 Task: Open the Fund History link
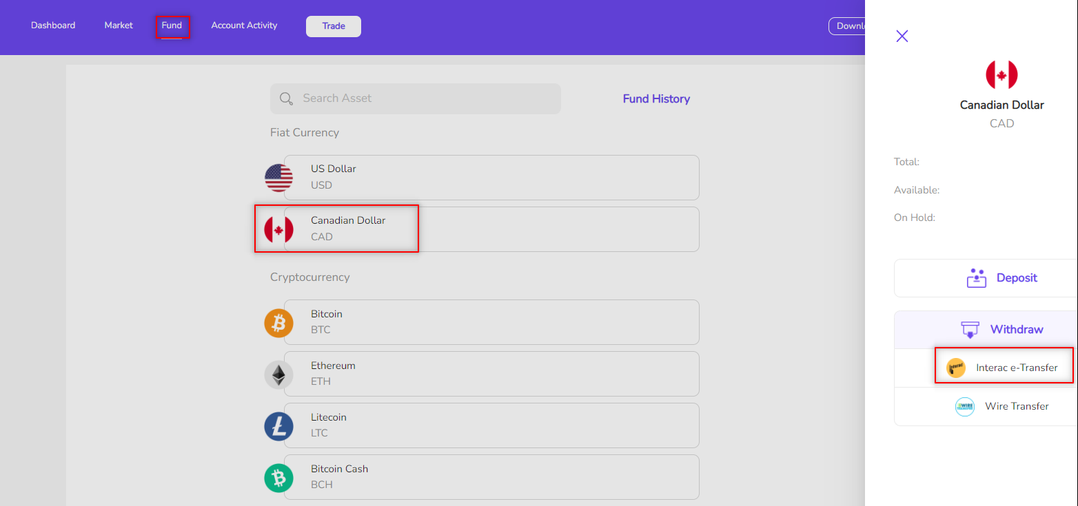tap(656, 99)
